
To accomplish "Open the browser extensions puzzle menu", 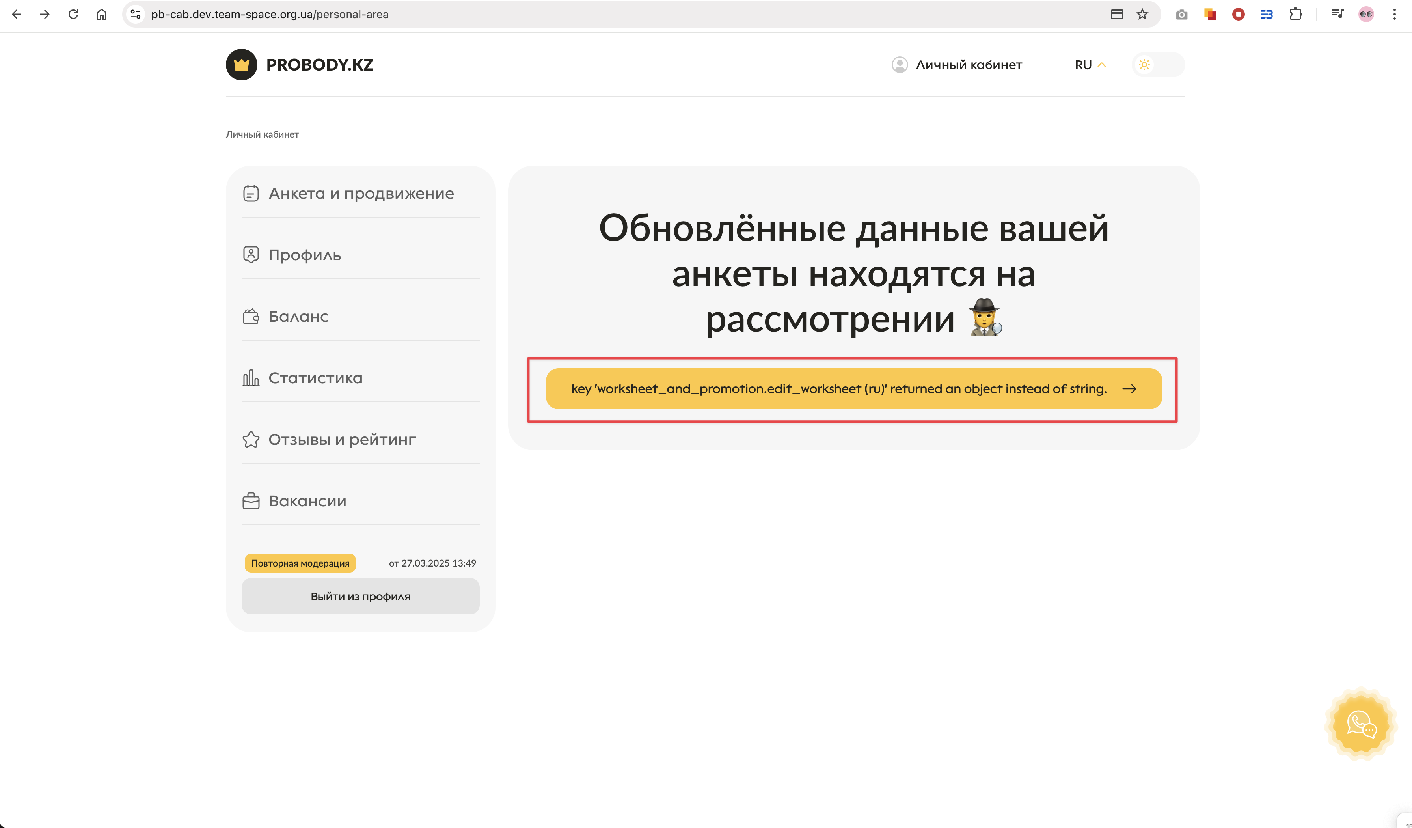I will tap(1295, 15).
